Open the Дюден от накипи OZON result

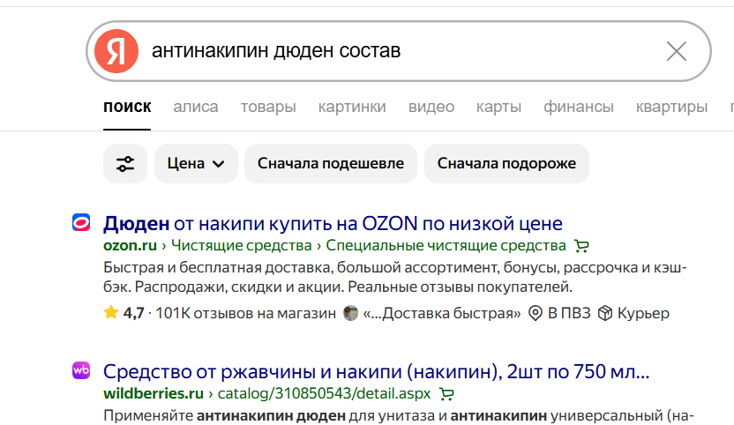point(333,223)
